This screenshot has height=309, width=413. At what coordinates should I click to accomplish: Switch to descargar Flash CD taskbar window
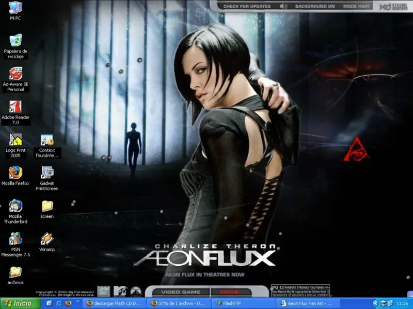[114, 303]
